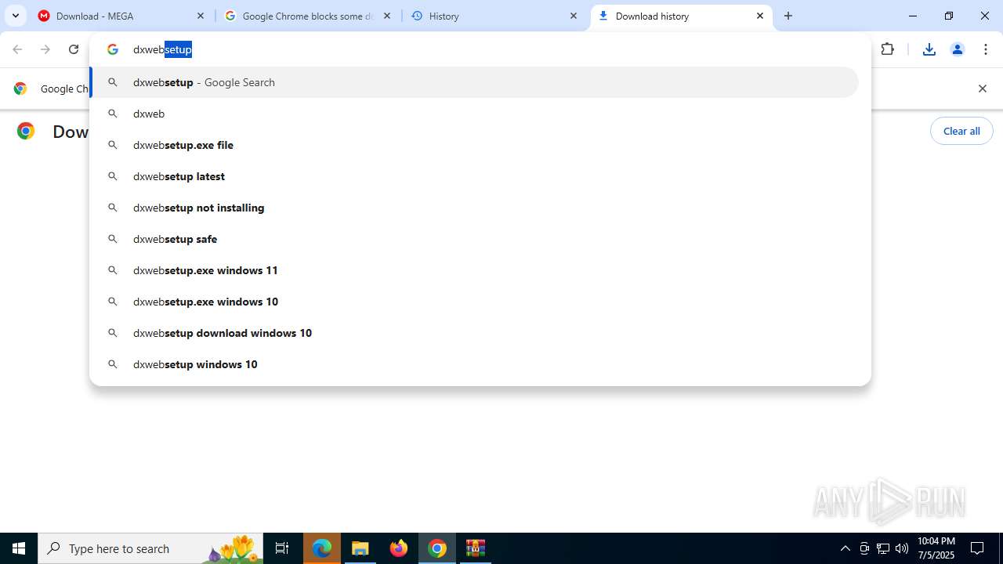The width and height of the screenshot is (1003, 564).
Task: Click the taskbar search box
Action: (150, 548)
